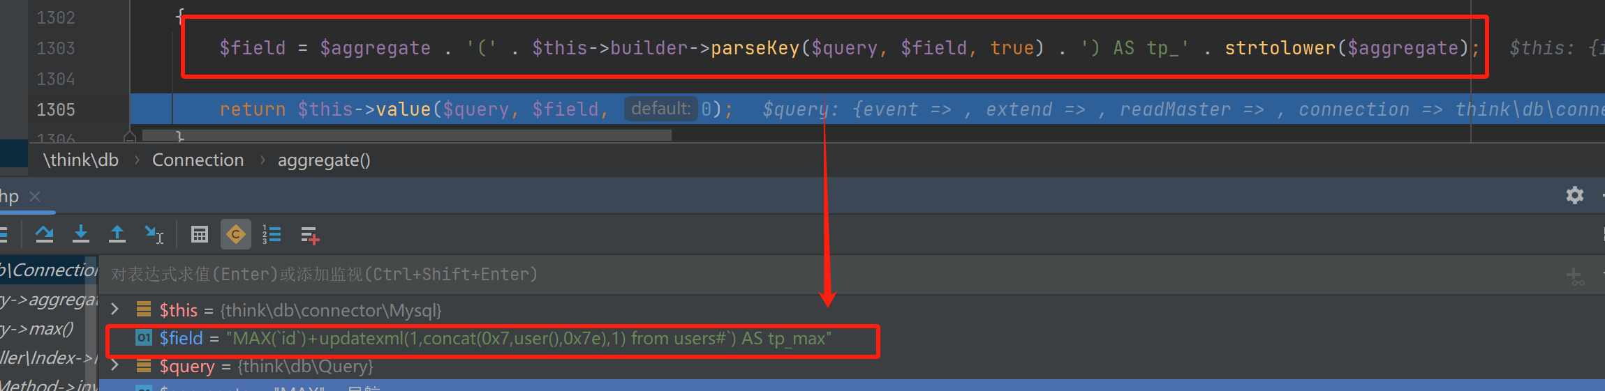This screenshot has height=391, width=1605.
Task: Click line number 1305 in gutter
Action: [x=56, y=109]
